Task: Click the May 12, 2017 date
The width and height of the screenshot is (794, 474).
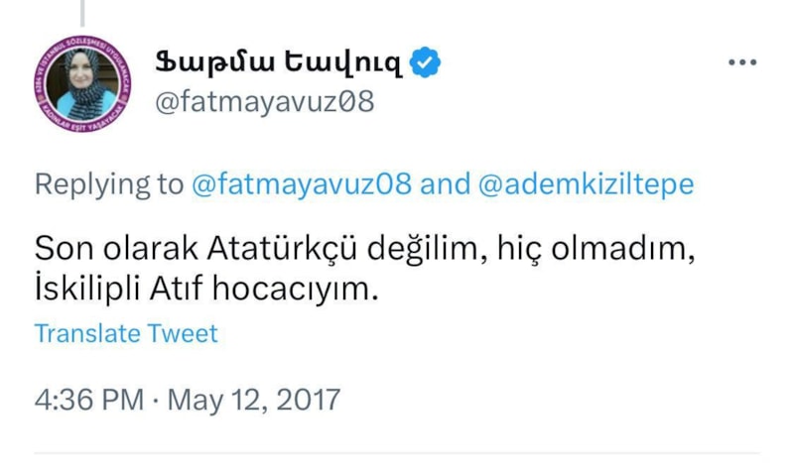Action: pyautogui.click(x=254, y=400)
